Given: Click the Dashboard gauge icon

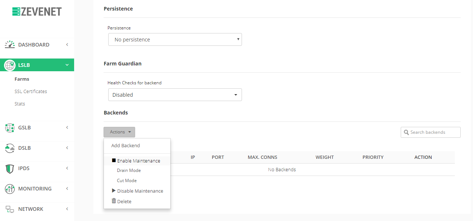Looking at the screenshot, I should tap(10, 45).
